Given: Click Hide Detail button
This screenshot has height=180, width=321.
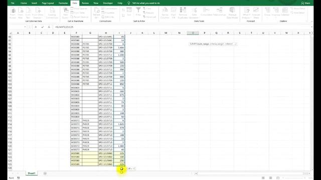Looking at the screenshot, I should pyautogui.click(x=297, y=13).
